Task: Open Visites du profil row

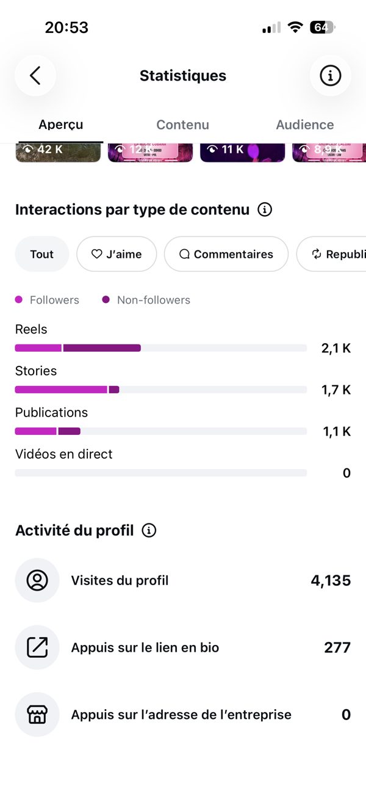Action: click(183, 580)
